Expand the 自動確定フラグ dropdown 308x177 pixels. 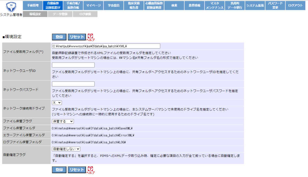click(66, 149)
